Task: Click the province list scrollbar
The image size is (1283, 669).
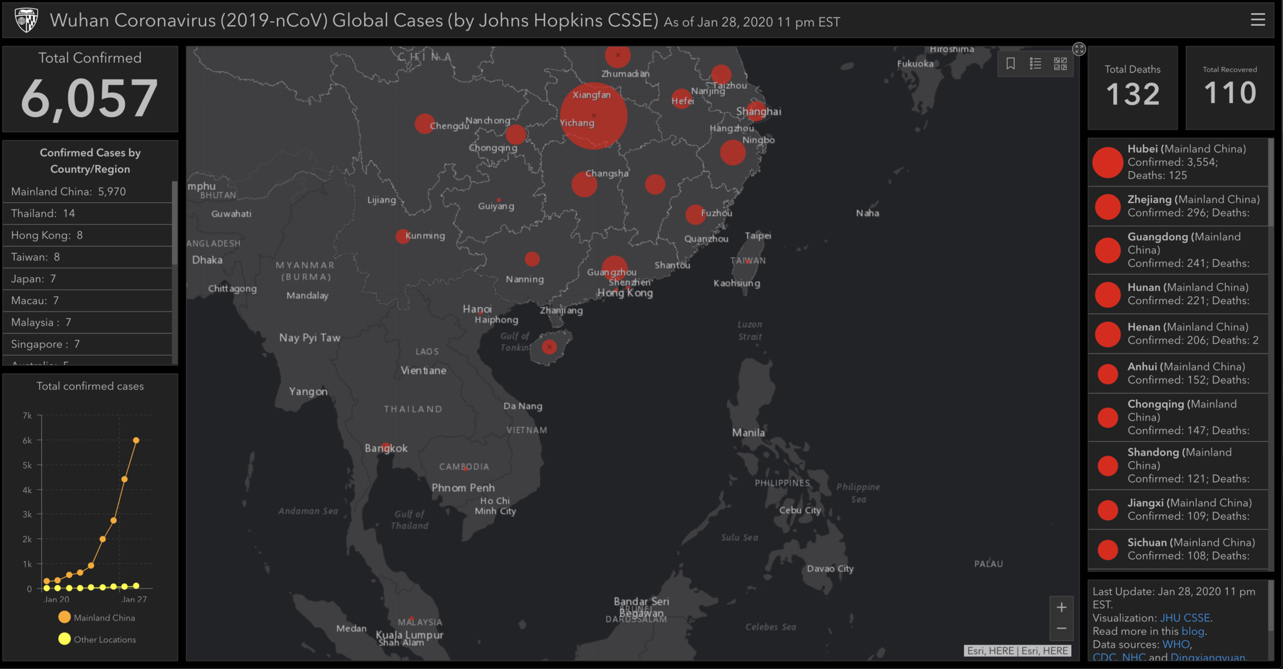Action: pyautogui.click(x=1271, y=181)
